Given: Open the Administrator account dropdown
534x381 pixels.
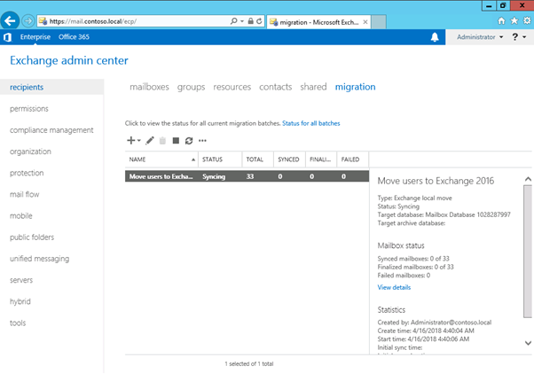Looking at the screenshot, I should tap(480, 36).
